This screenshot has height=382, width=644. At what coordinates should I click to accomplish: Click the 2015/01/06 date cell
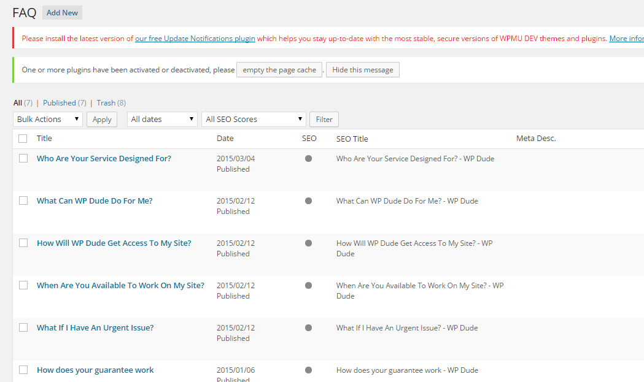point(236,370)
